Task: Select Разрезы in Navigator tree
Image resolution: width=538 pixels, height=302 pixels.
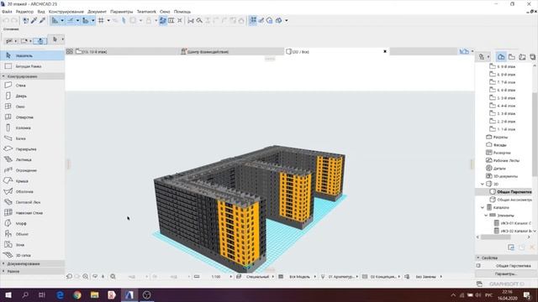Action: point(500,137)
